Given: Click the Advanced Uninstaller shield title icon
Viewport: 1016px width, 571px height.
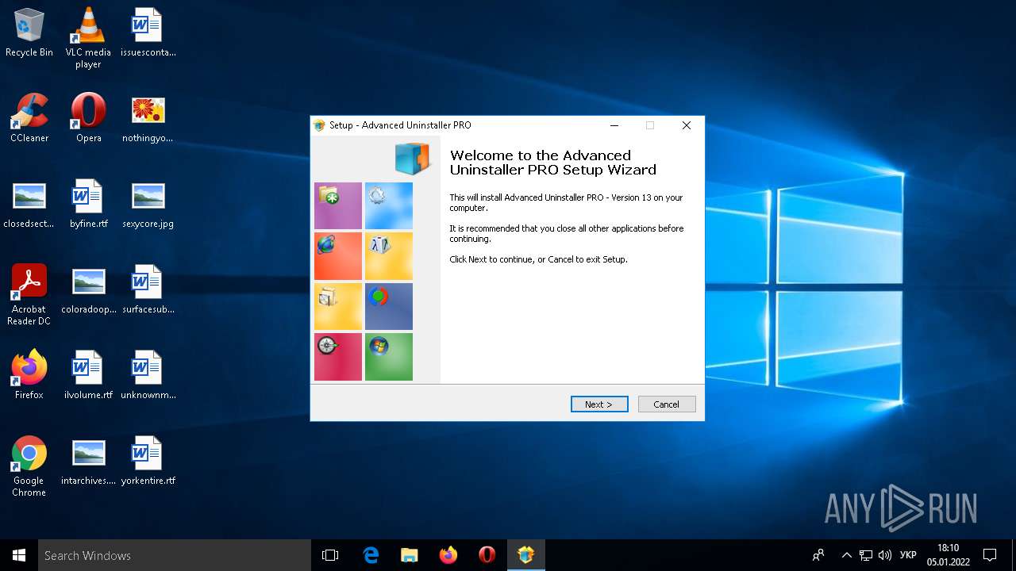Looking at the screenshot, I should point(320,125).
